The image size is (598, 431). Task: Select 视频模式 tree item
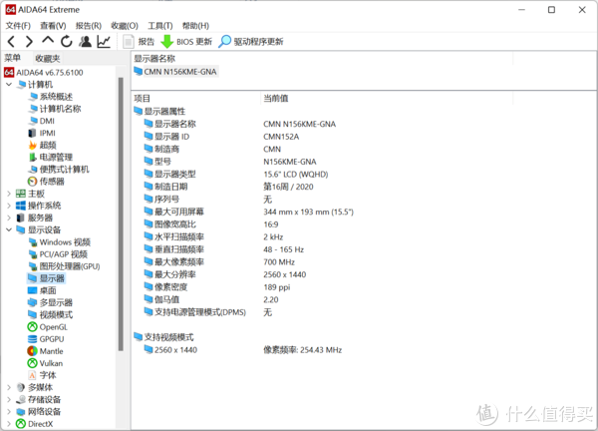coord(51,315)
